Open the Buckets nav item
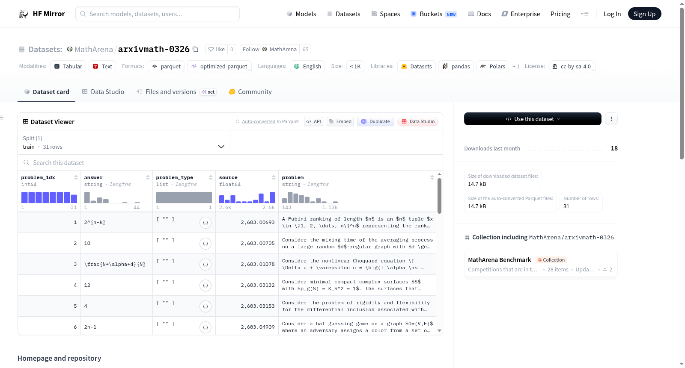 [434, 14]
